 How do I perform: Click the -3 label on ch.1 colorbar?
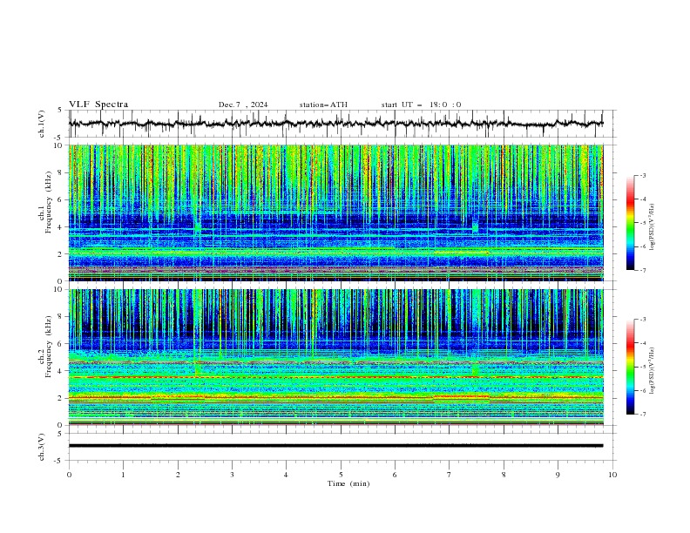tap(643, 175)
